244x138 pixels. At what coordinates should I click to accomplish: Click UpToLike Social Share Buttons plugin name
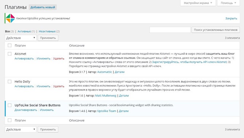pos(38,105)
